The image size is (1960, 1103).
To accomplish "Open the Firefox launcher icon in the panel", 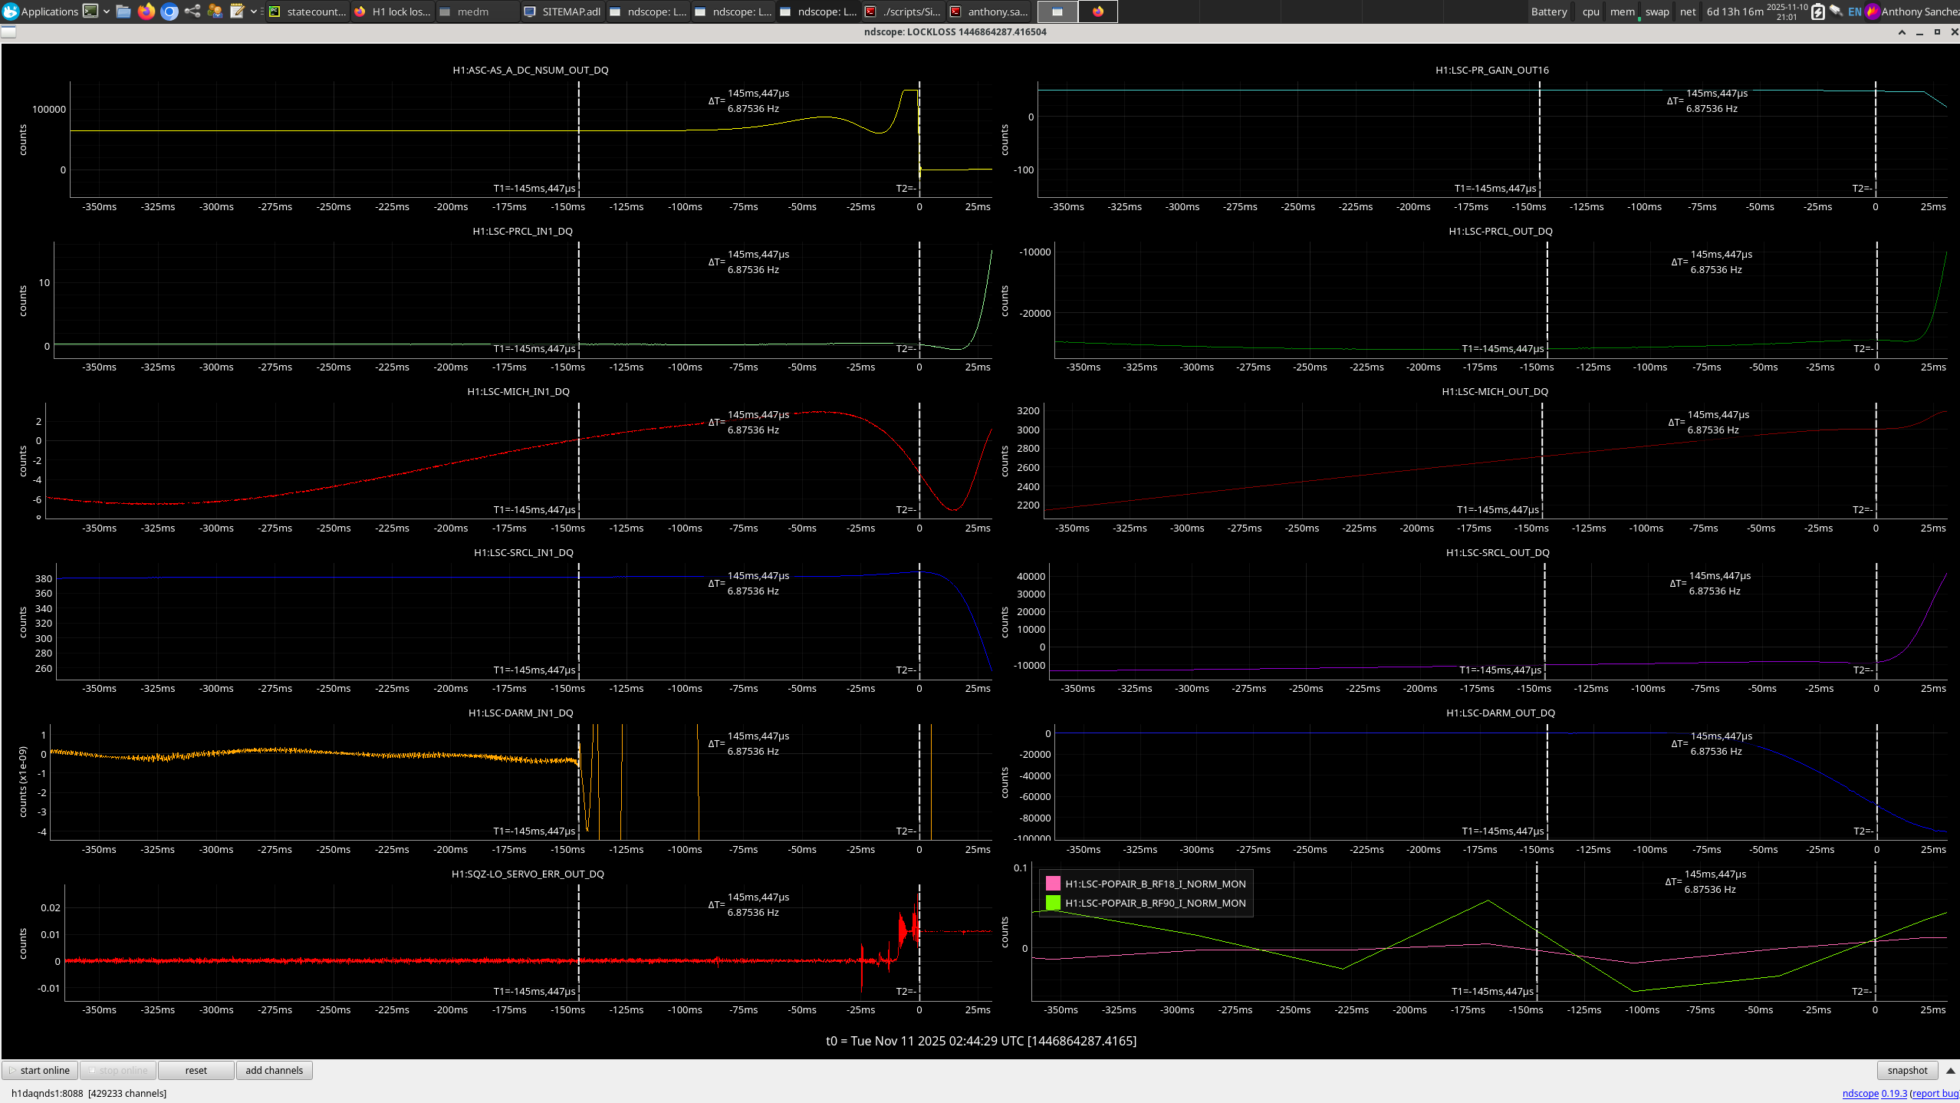I will [146, 12].
